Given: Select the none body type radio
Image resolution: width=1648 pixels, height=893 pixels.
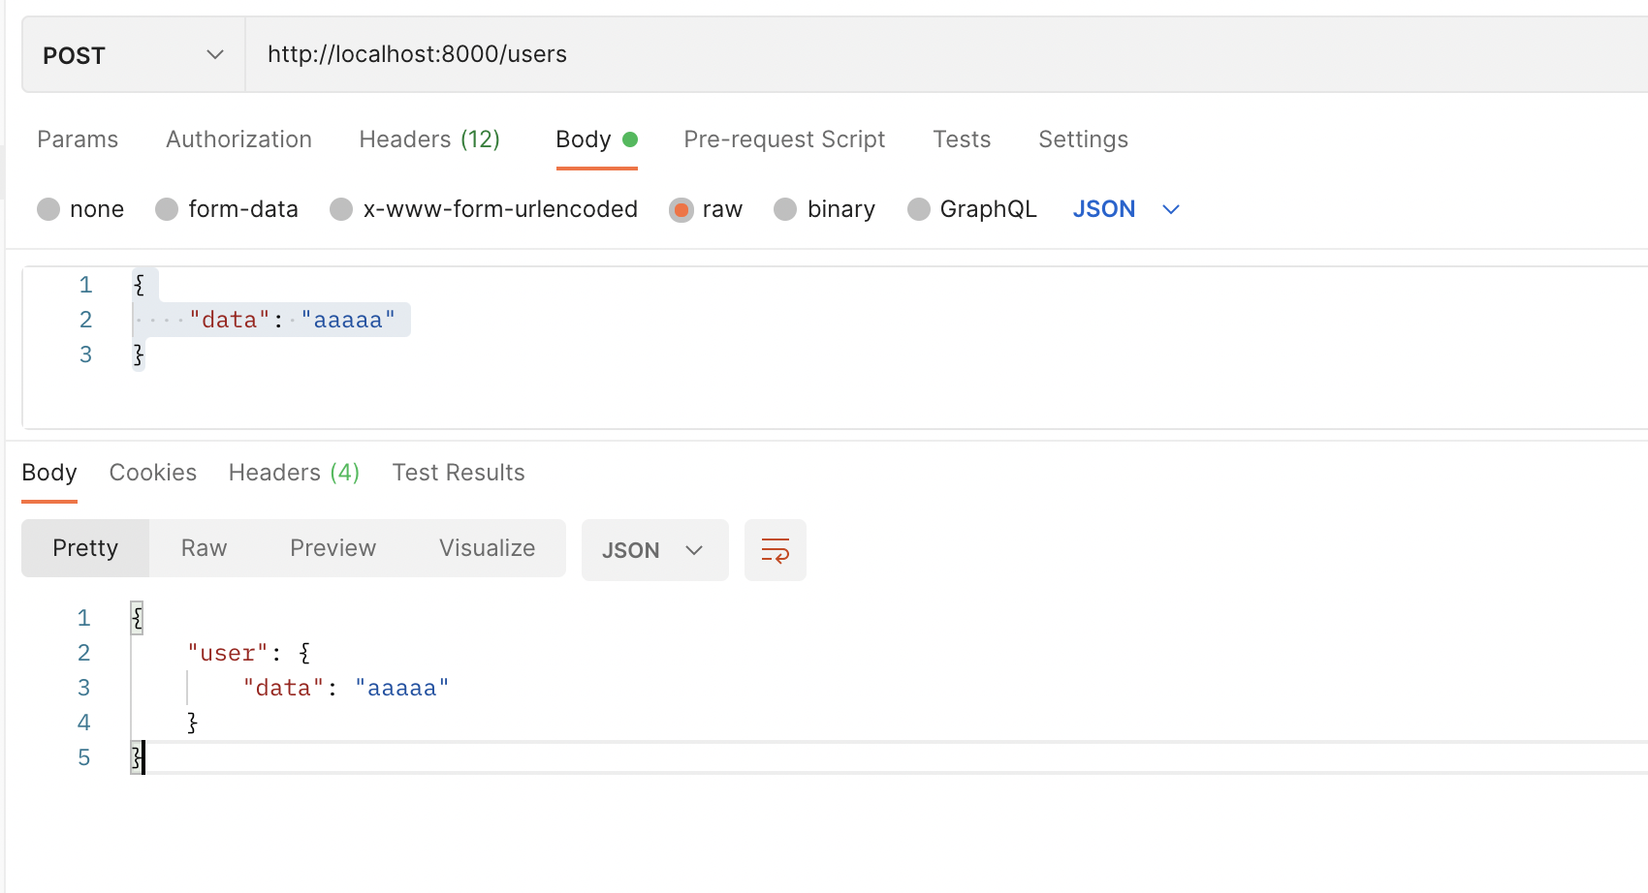Looking at the screenshot, I should 48,209.
